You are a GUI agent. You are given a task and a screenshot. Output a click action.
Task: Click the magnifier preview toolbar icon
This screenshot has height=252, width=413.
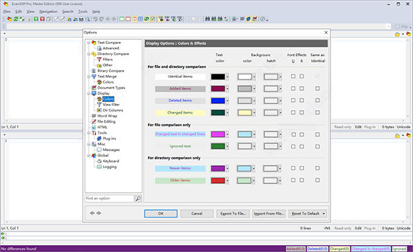87,19
